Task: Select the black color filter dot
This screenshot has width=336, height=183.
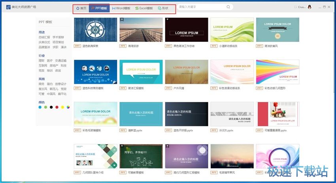Action: pos(51,107)
